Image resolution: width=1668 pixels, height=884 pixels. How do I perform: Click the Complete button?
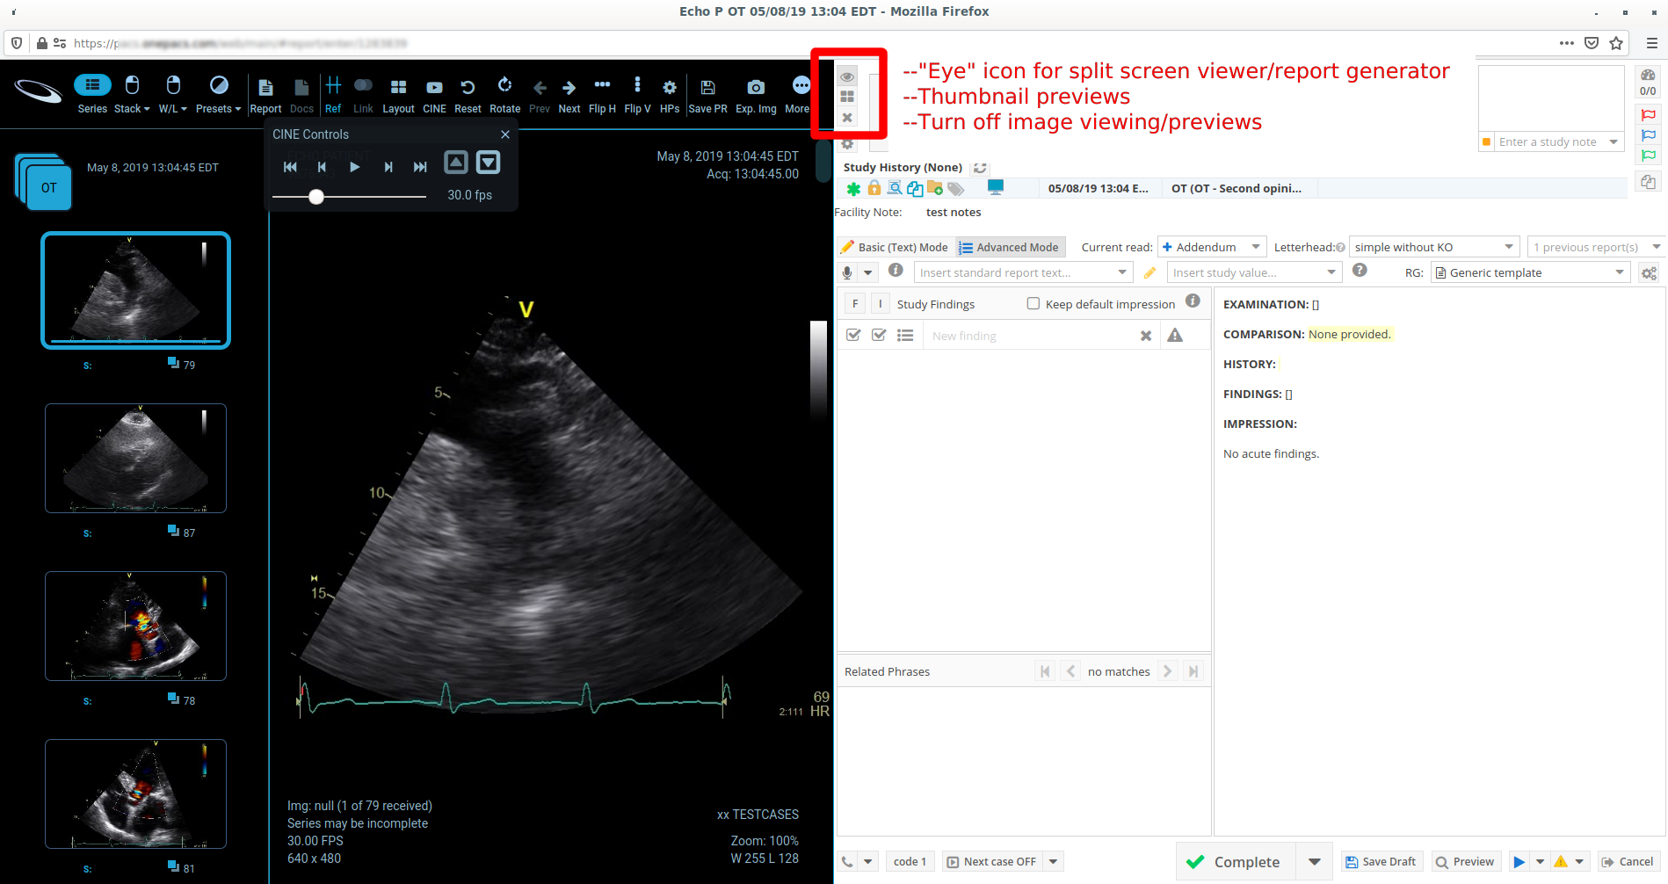coord(1236,862)
